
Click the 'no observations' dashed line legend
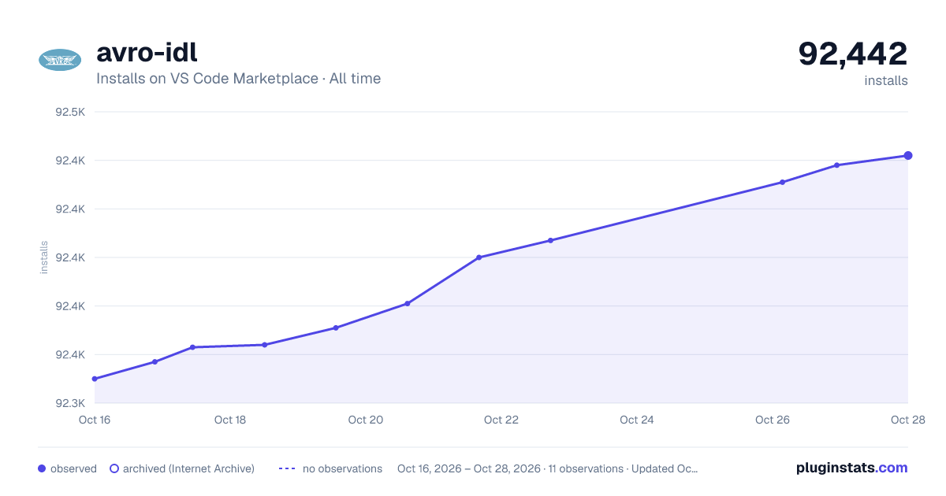click(287, 468)
